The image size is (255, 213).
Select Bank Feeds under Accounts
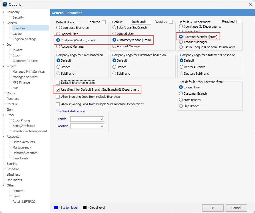tap(20, 158)
